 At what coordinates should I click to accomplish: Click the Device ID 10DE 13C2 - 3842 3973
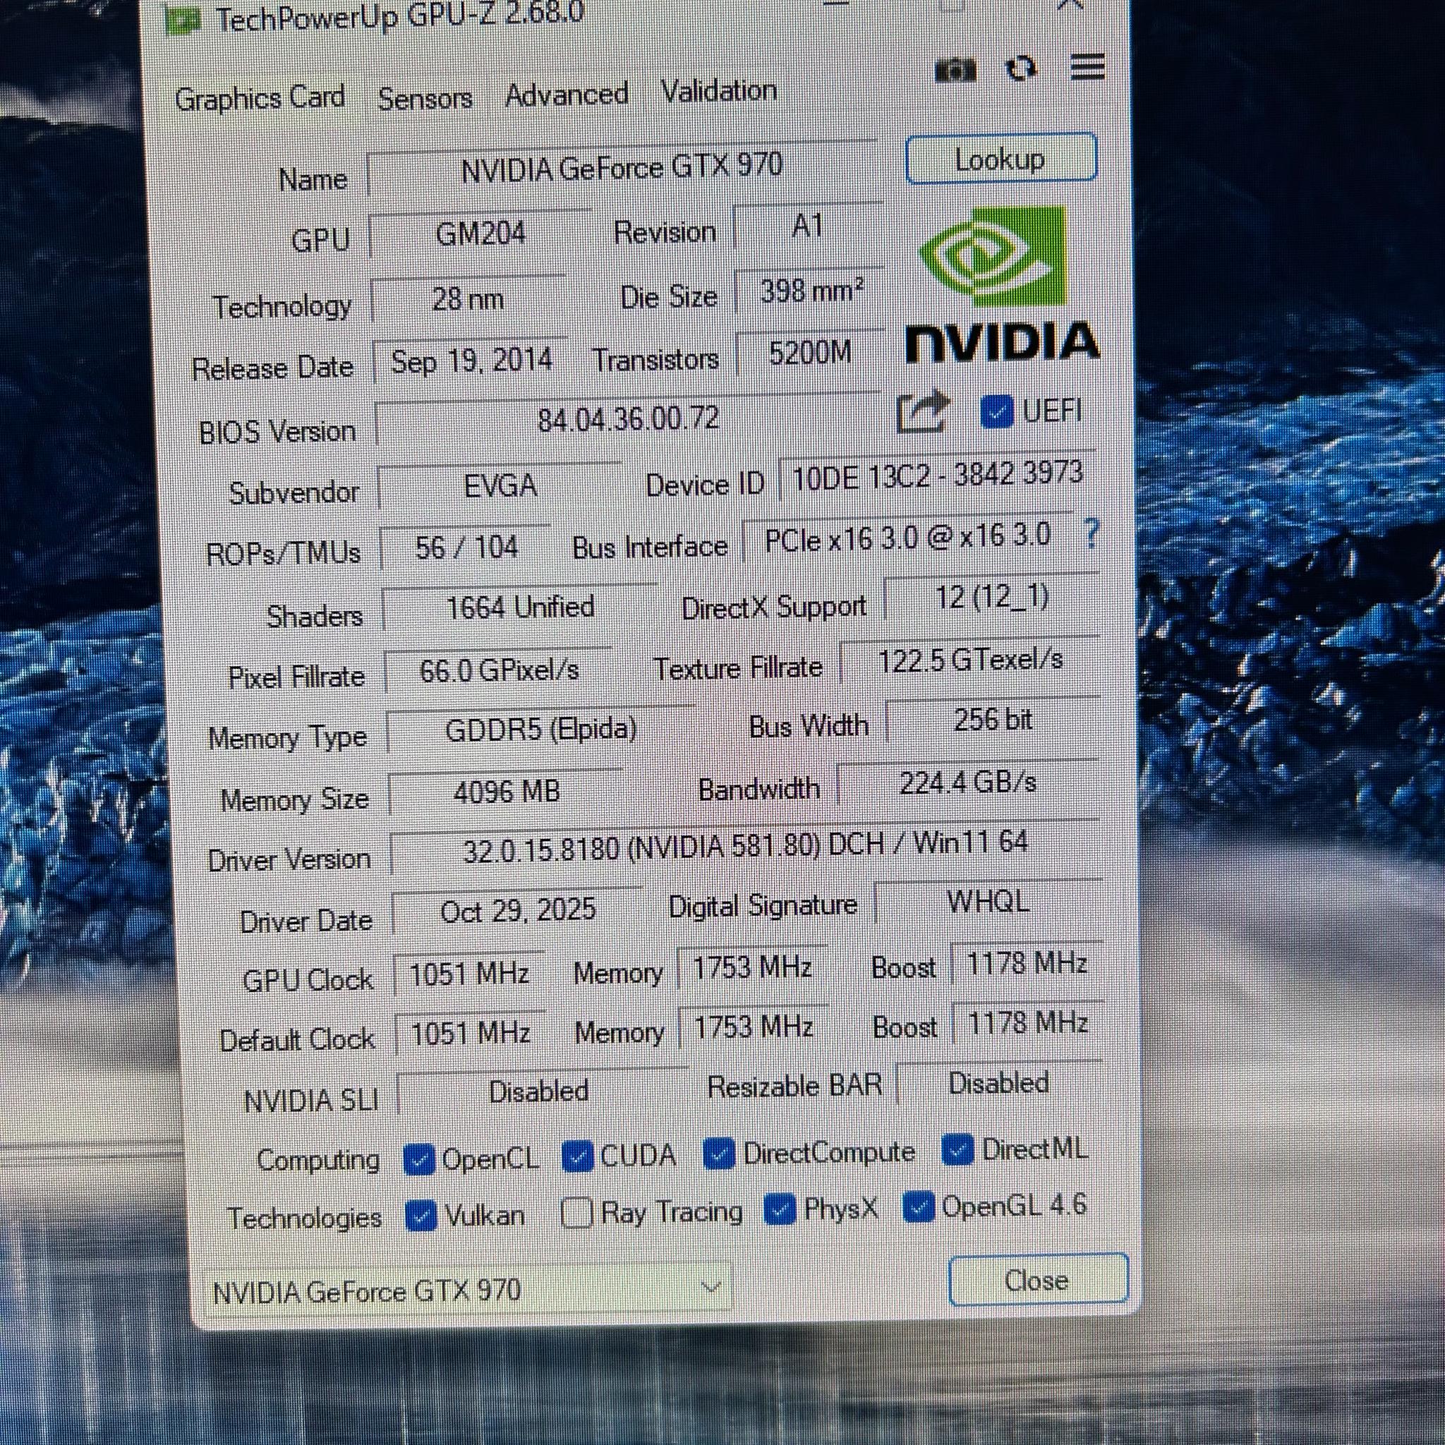pyautogui.click(x=937, y=476)
